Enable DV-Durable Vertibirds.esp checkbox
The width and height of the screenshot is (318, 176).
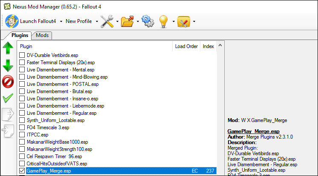[22, 55]
